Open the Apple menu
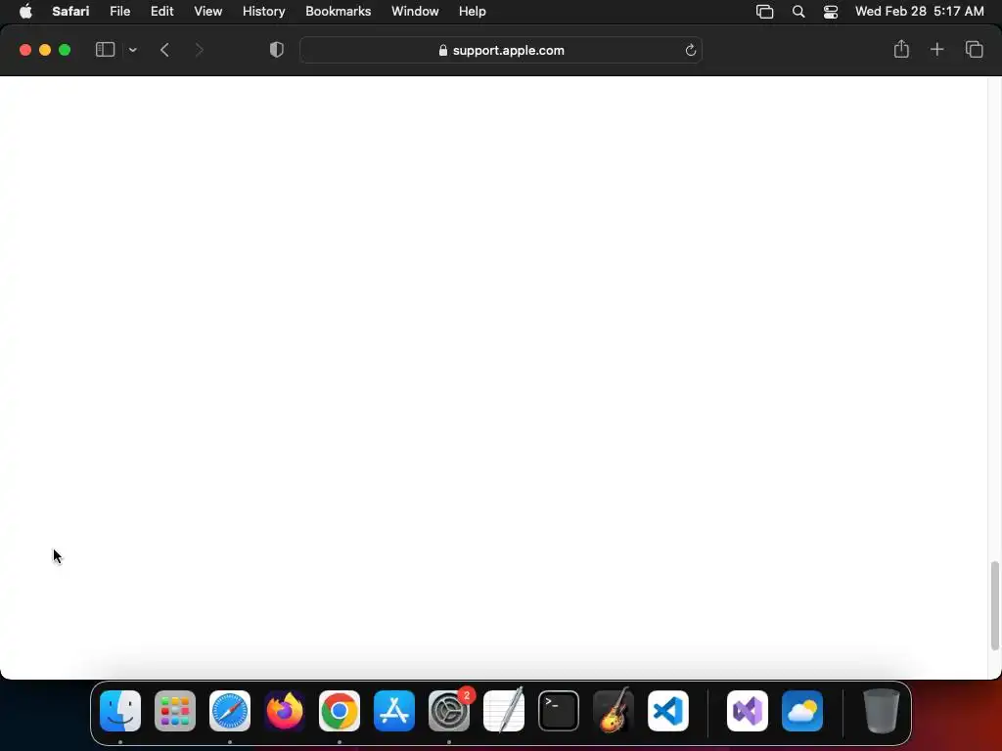 coord(25,11)
